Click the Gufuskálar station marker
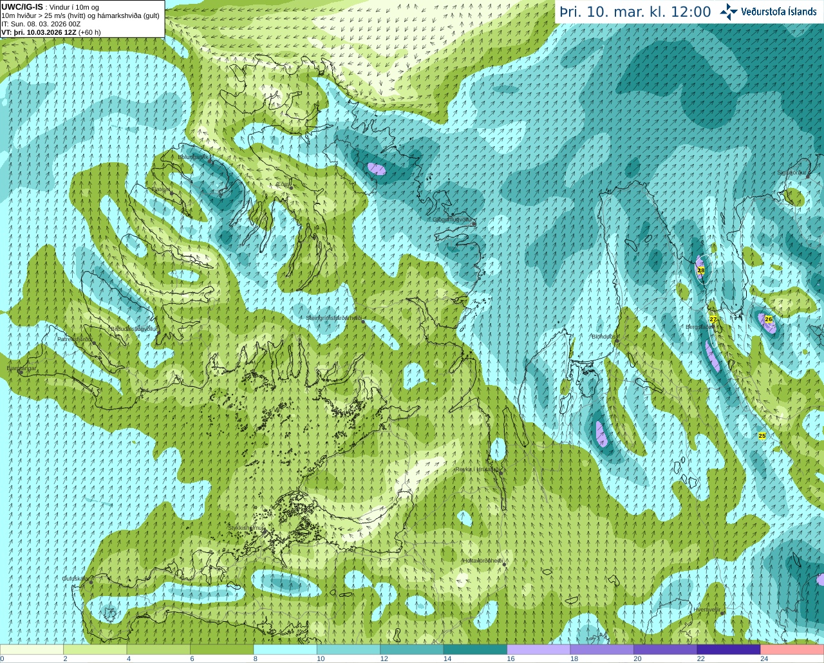The image size is (824, 663). (x=91, y=582)
